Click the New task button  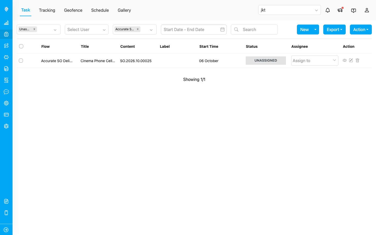coord(304,30)
